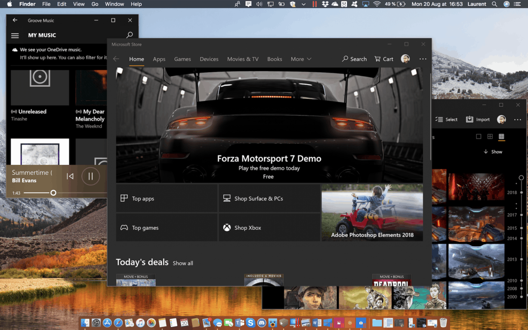
Task: Open the File menu
Action: click(46, 4)
